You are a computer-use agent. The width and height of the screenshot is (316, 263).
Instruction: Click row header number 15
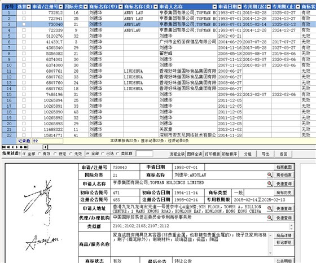point(9,94)
